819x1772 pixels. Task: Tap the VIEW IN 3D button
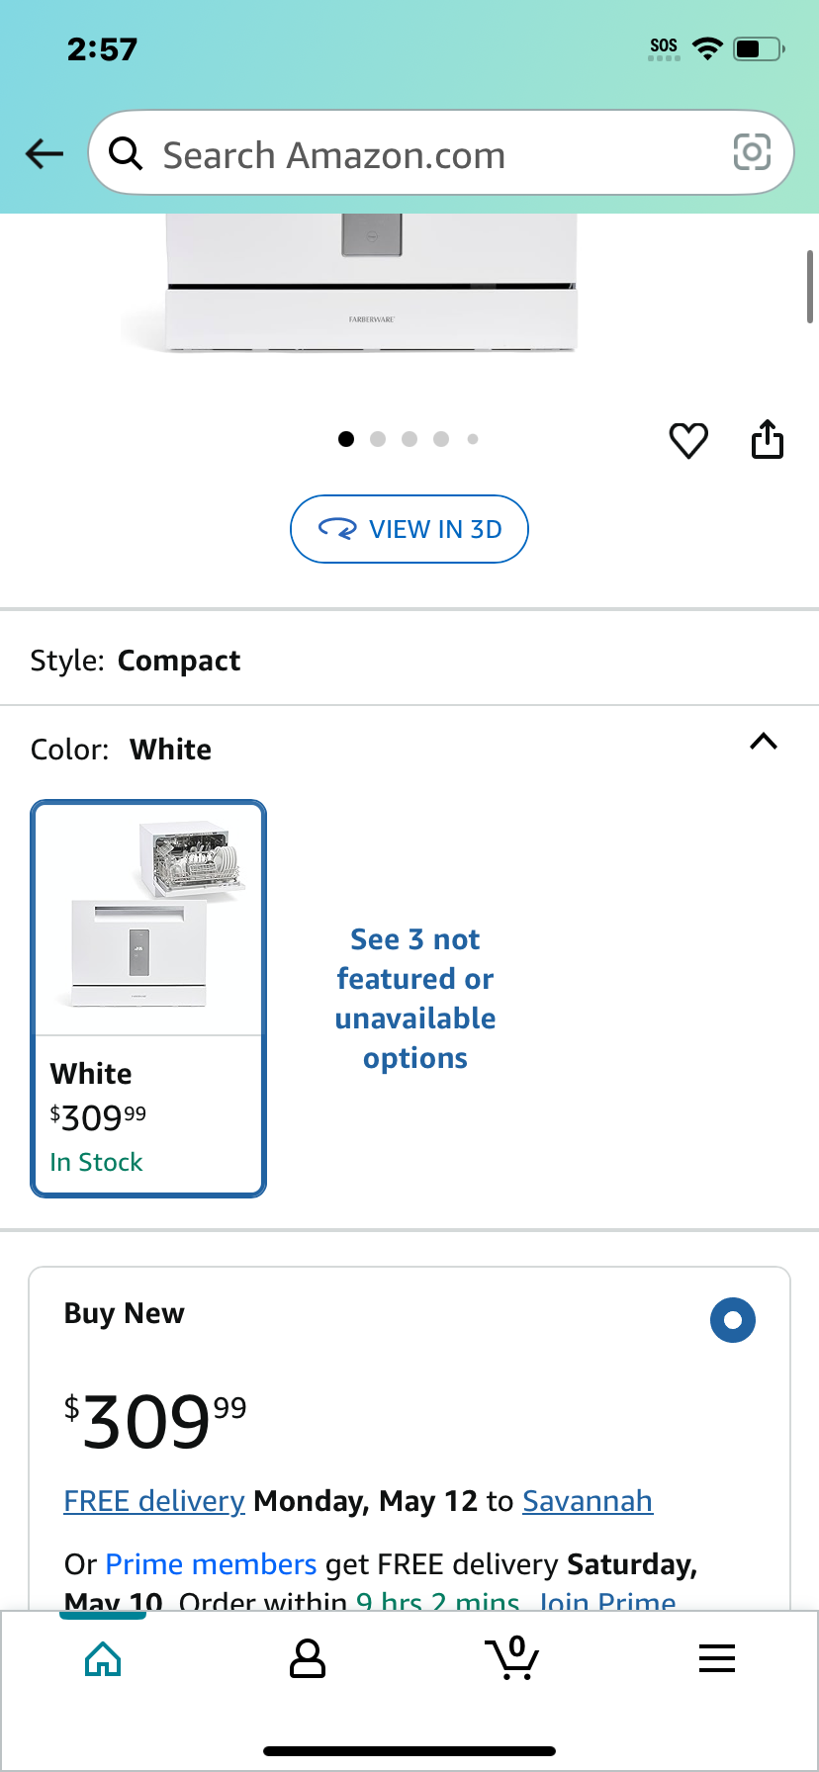409,529
